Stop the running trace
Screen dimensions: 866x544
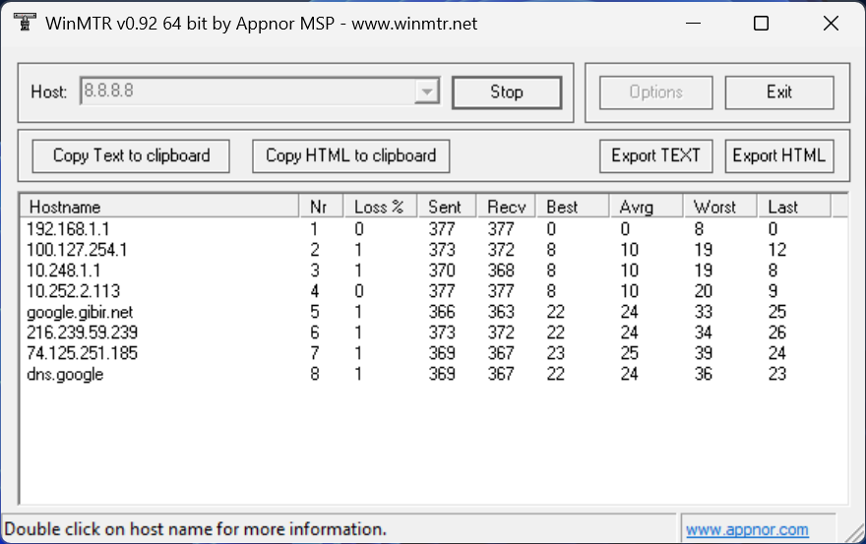[x=507, y=92]
